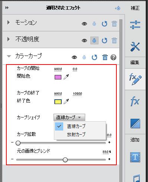Click 元の画像とブレンド slider handle
This screenshot has width=148, height=182.
(x=65, y=160)
